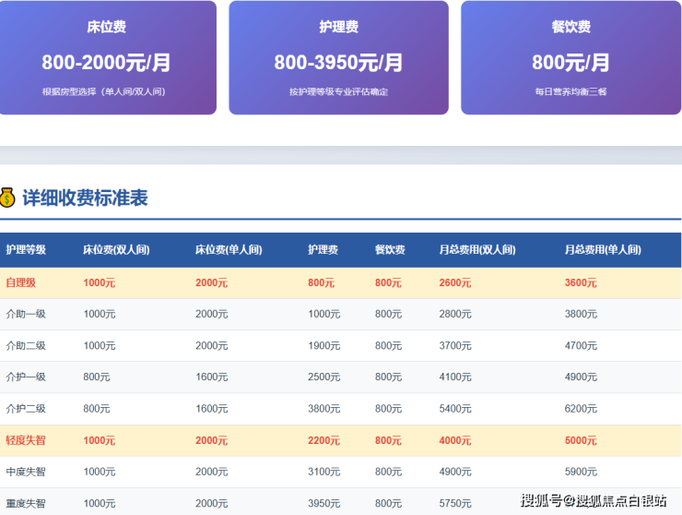Select the 介护一级 row label
Viewport: 682px width, 515px height.
(26, 377)
